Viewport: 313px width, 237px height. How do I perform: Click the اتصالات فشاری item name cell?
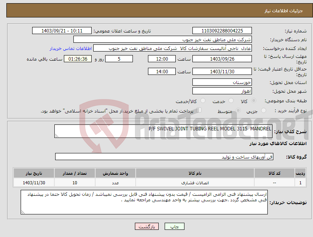pyautogui.click(x=195, y=183)
